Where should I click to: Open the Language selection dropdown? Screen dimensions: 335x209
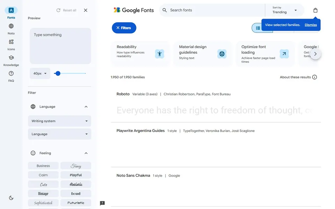(x=60, y=134)
